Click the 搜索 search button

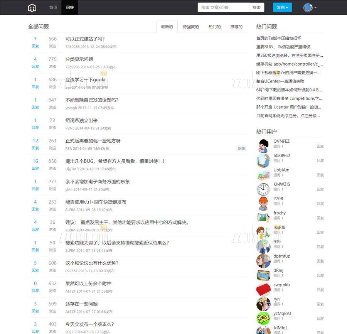pyautogui.click(x=256, y=8)
